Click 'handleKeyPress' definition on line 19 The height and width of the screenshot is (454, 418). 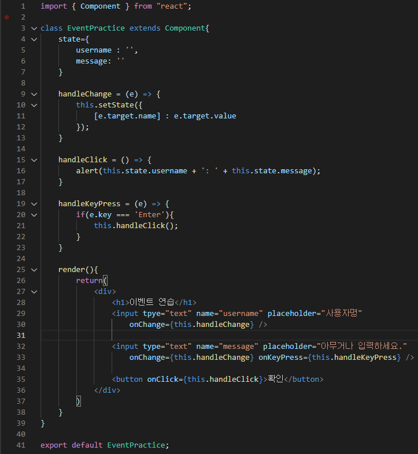click(x=89, y=204)
